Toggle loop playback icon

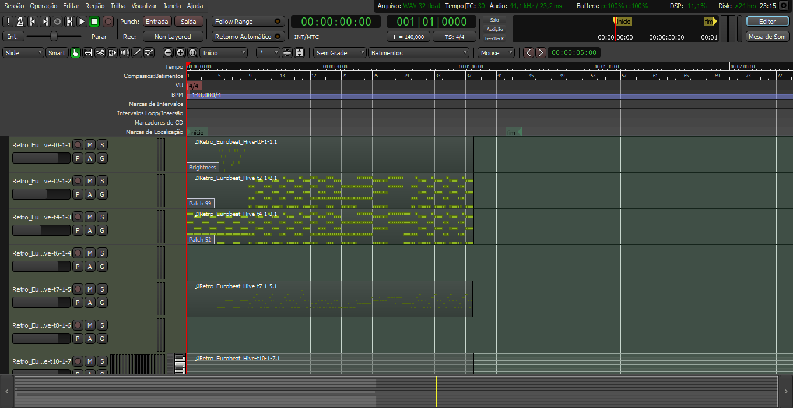point(57,22)
